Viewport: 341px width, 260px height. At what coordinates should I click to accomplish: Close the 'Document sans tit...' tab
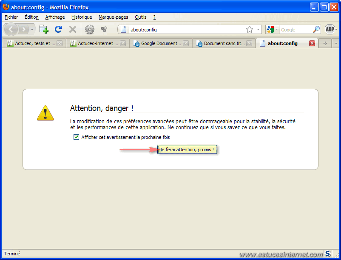249,43
